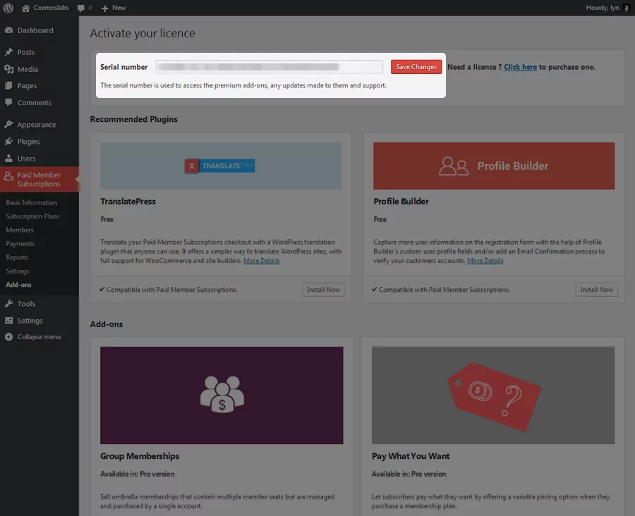
Task: Click the Plugins plug icon
Action: (x=8, y=142)
